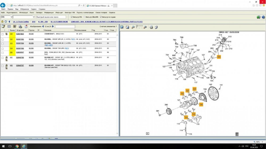Open the Фильтры / VIN menu
Screen dimensions: 266x149
tap(70, 12)
